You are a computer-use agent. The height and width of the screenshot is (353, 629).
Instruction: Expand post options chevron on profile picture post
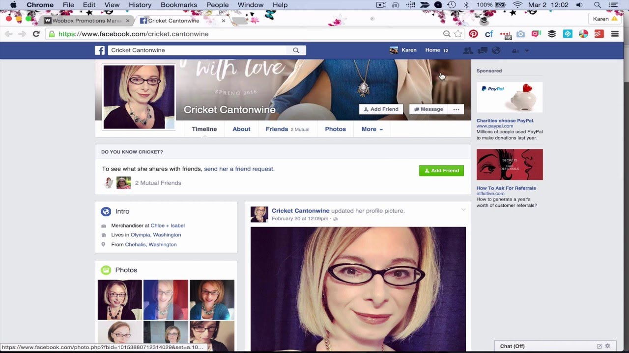(463, 210)
